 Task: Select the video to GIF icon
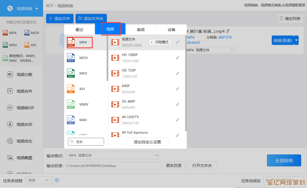(10, 108)
